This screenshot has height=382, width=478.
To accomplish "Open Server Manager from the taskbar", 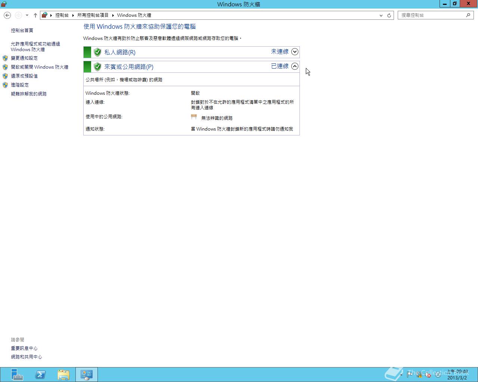I will [16, 375].
